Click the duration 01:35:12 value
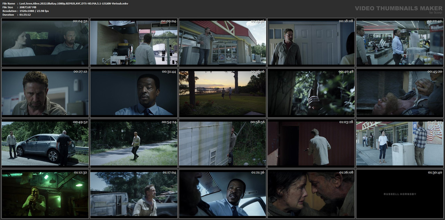Screen dimensions: 445x220 25,15
